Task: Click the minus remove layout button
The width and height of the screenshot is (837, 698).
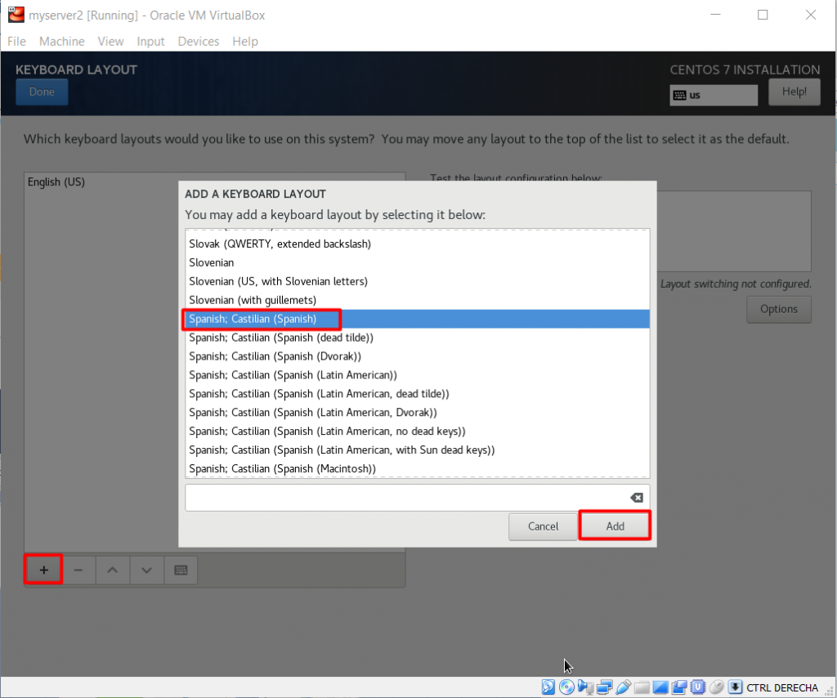Action: click(x=78, y=570)
